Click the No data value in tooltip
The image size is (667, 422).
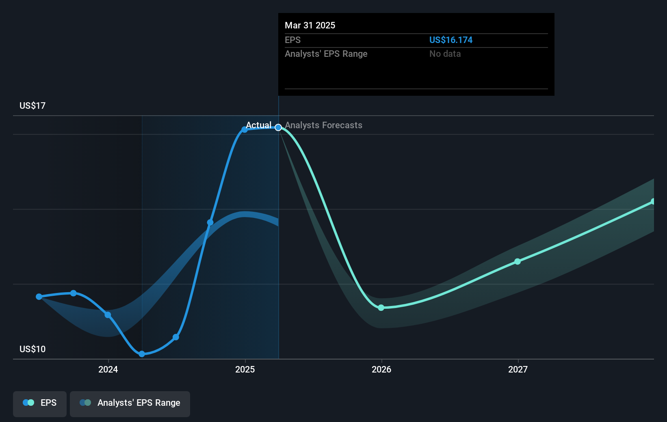445,54
